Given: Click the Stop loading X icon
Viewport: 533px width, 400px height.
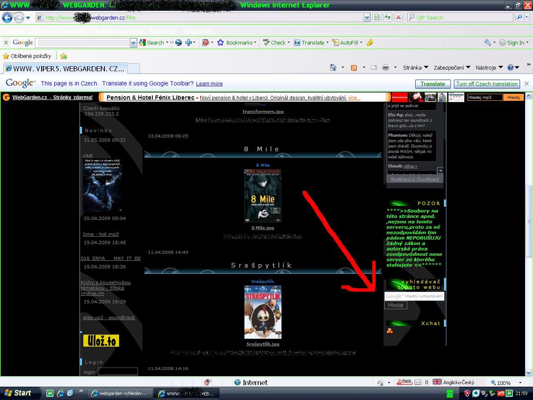Looking at the screenshot, I should tap(399, 17).
